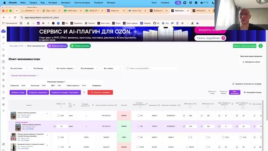Click Узнать подробнее on the Ozon banner

click(210, 38)
